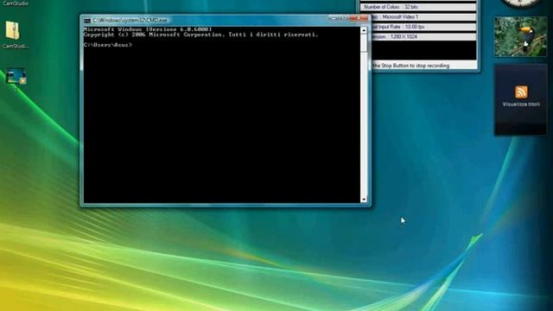Click the Copyright Microsoft Corporation line
The image size is (553, 311).
[201, 35]
